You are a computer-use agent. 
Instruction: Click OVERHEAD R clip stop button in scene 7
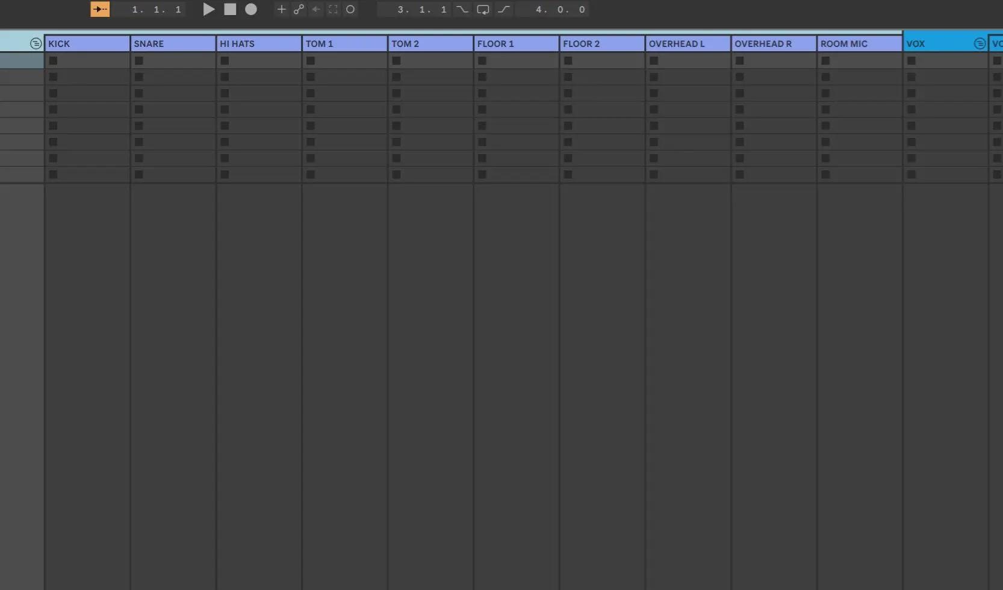739,158
